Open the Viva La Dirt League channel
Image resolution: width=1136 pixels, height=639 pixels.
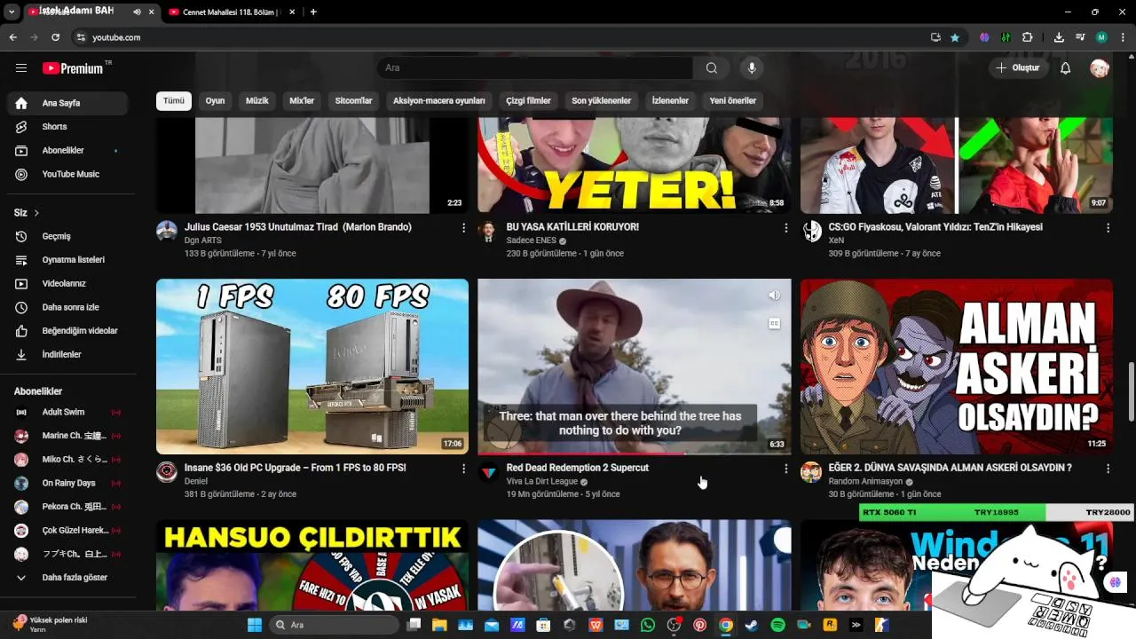click(x=541, y=481)
